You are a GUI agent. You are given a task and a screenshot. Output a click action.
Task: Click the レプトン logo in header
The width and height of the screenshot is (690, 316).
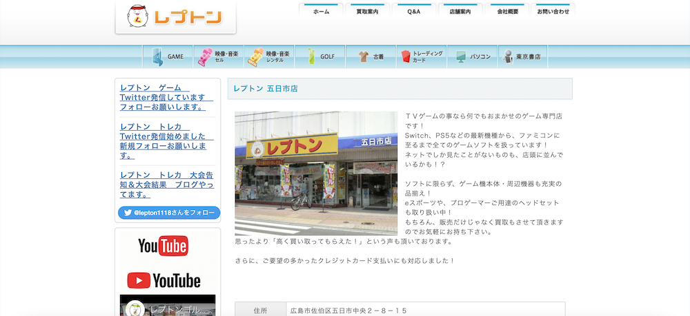point(175,17)
